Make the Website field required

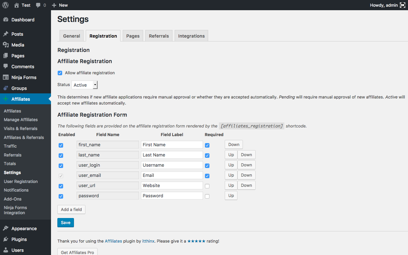tap(207, 186)
